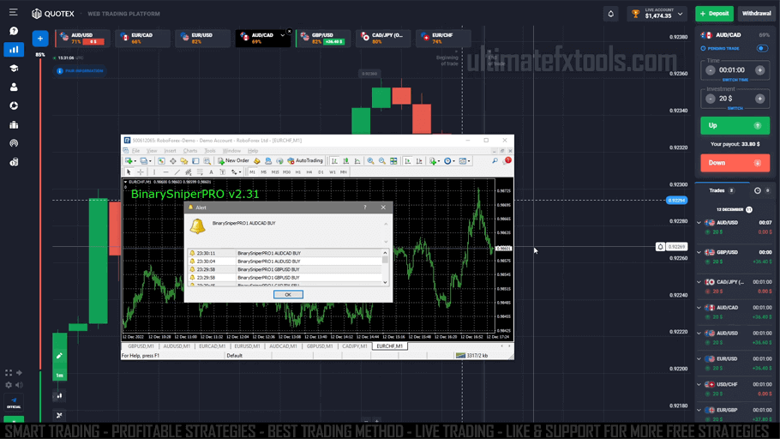
Task: Expand the GBP/USD trade row
Action: pyautogui.click(x=699, y=252)
